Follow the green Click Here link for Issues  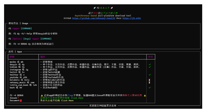pos(77,98)
